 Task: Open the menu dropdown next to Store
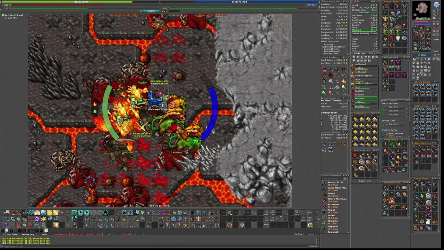click(x=436, y=55)
